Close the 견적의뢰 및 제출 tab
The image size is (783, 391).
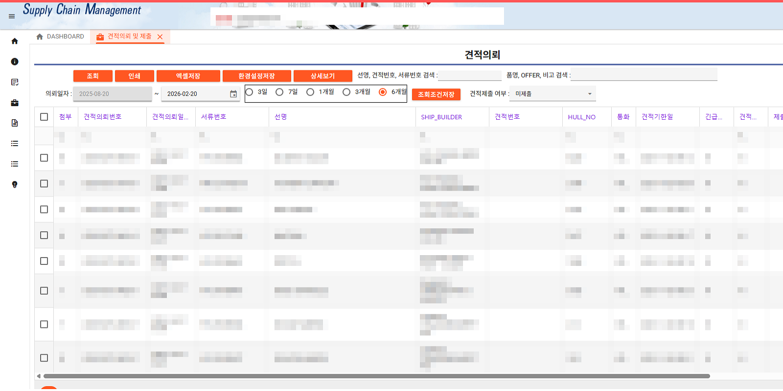[160, 37]
